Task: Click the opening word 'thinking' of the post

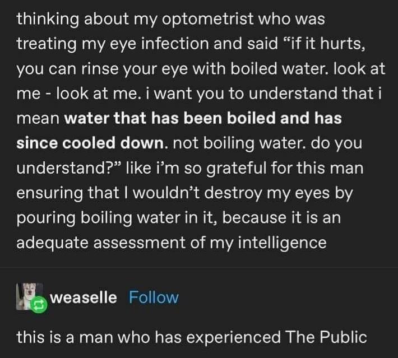Action: tap(48, 18)
